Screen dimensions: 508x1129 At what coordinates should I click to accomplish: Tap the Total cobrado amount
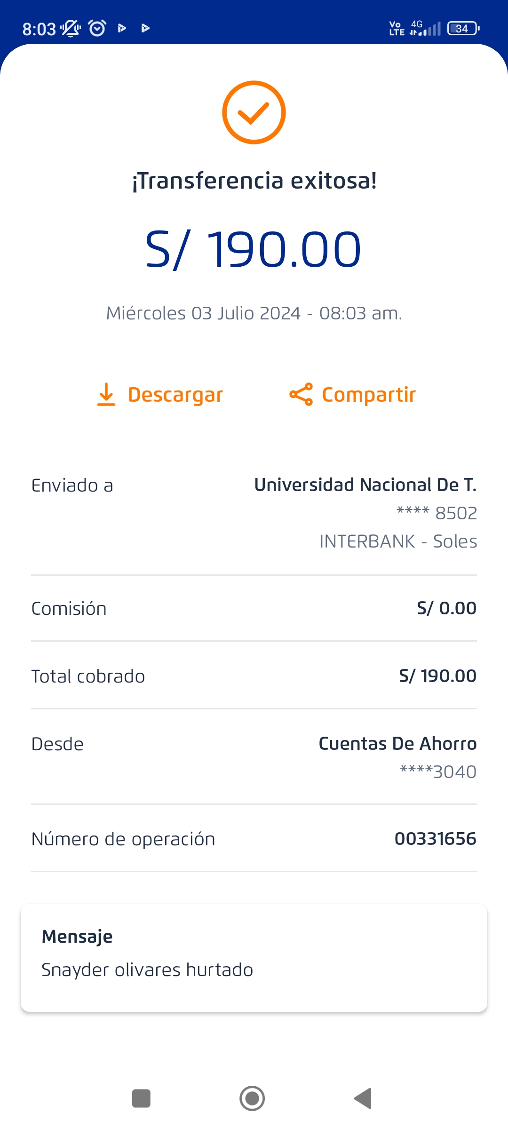coord(437,676)
